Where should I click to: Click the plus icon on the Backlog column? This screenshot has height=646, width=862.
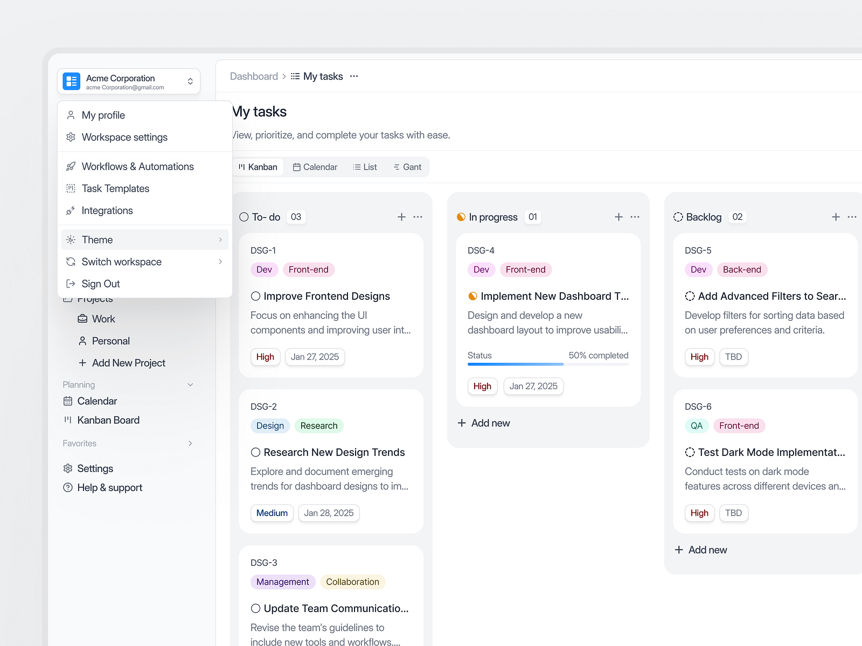click(835, 216)
